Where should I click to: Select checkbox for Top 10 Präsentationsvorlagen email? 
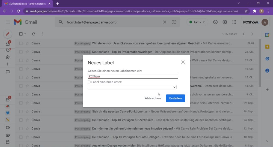tap(21, 52)
